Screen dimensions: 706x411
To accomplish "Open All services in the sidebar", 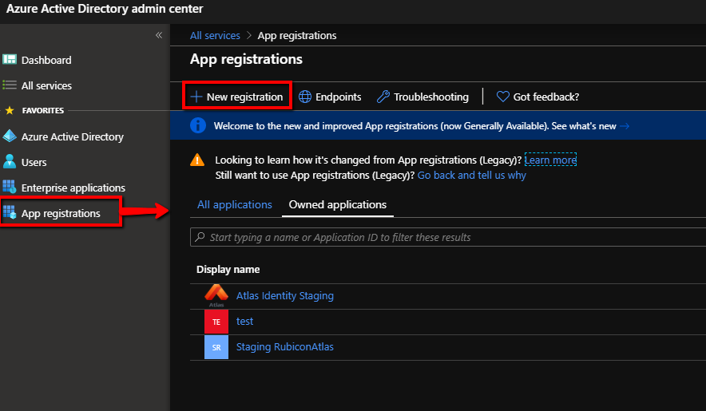I will click(x=46, y=85).
